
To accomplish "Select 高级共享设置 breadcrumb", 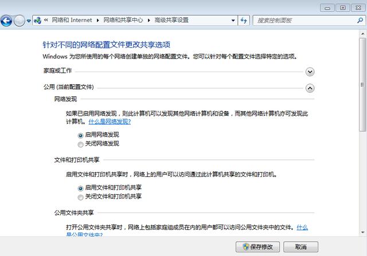I will click(171, 20).
